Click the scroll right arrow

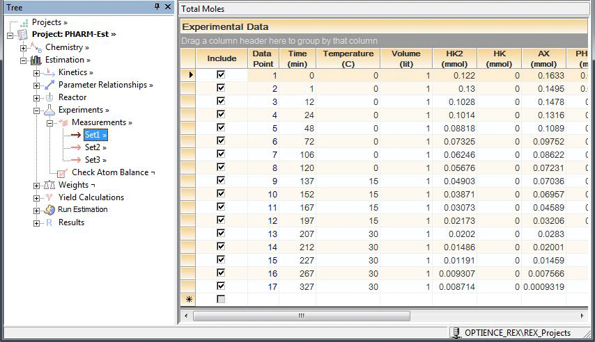point(582,316)
